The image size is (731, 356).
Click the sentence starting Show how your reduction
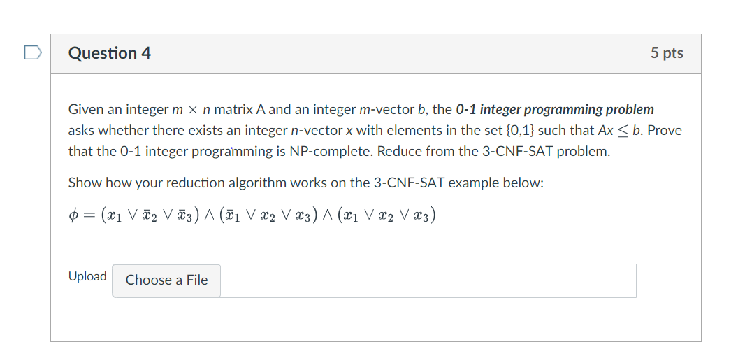[306, 183]
